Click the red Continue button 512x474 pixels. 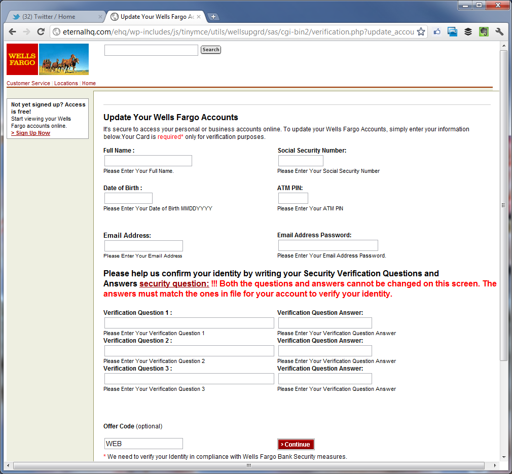296,444
